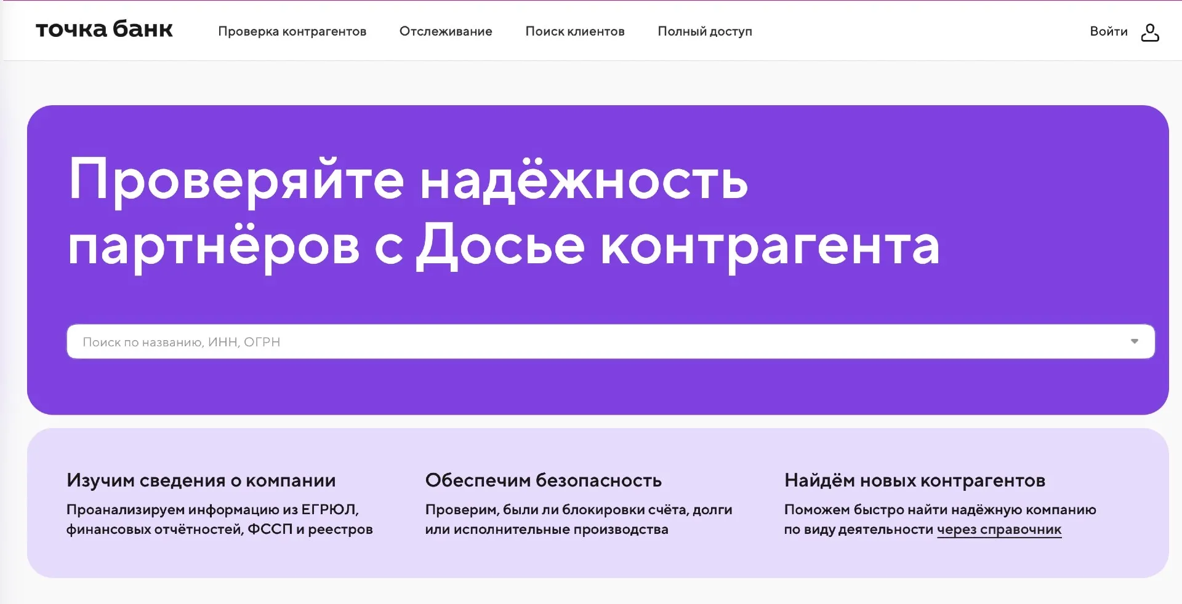Click the ЕГРЮЛ information description text

coord(212,510)
